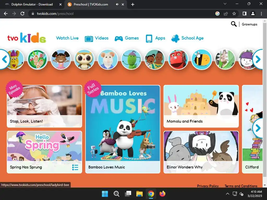Open the Games menu item

tap(132, 38)
